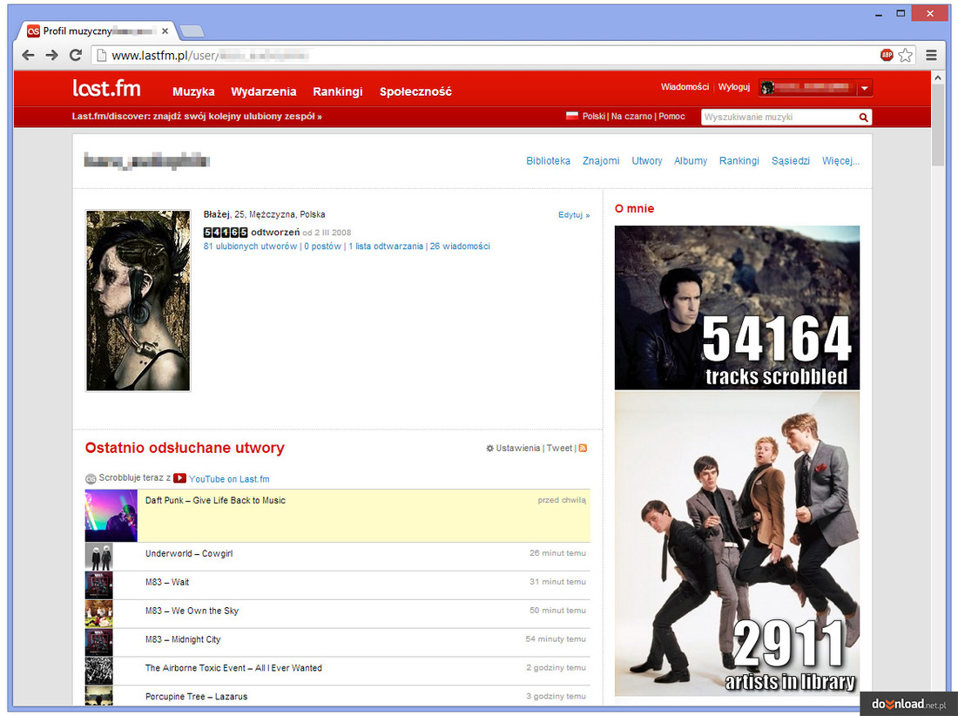
Task: Open 1 lista odtwarzania link
Action: [x=386, y=247]
